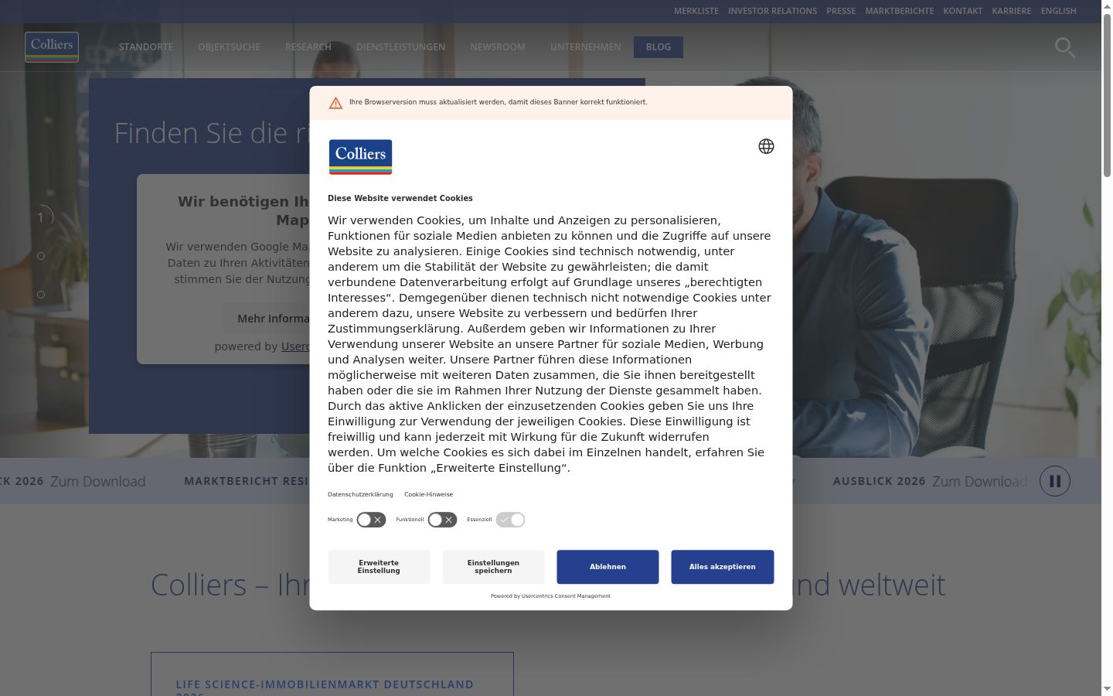
Task: Click Colliers logo inside cookie dialog
Action: click(x=361, y=157)
